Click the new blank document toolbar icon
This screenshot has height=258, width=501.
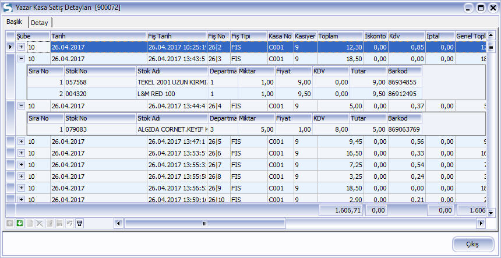30,223
